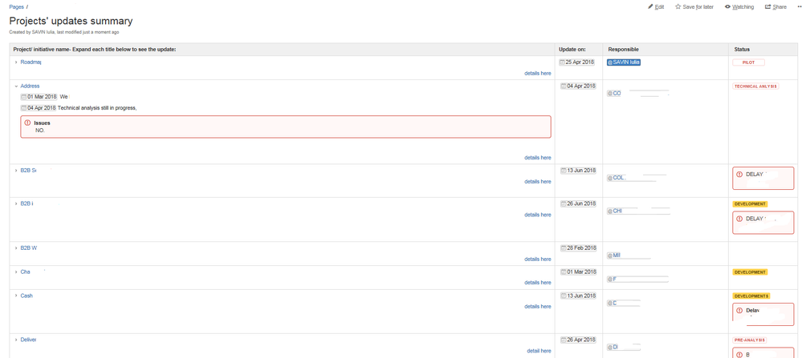Click the 28 Feb 2018 date
The height and width of the screenshot is (358, 802).
[579, 248]
